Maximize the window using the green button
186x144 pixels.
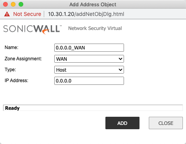21,4
